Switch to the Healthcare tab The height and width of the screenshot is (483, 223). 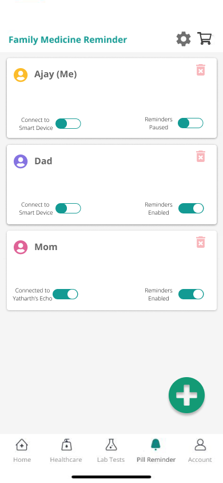coord(66,450)
